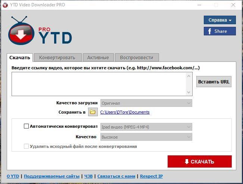Open the Respect IP link

coord(152,176)
